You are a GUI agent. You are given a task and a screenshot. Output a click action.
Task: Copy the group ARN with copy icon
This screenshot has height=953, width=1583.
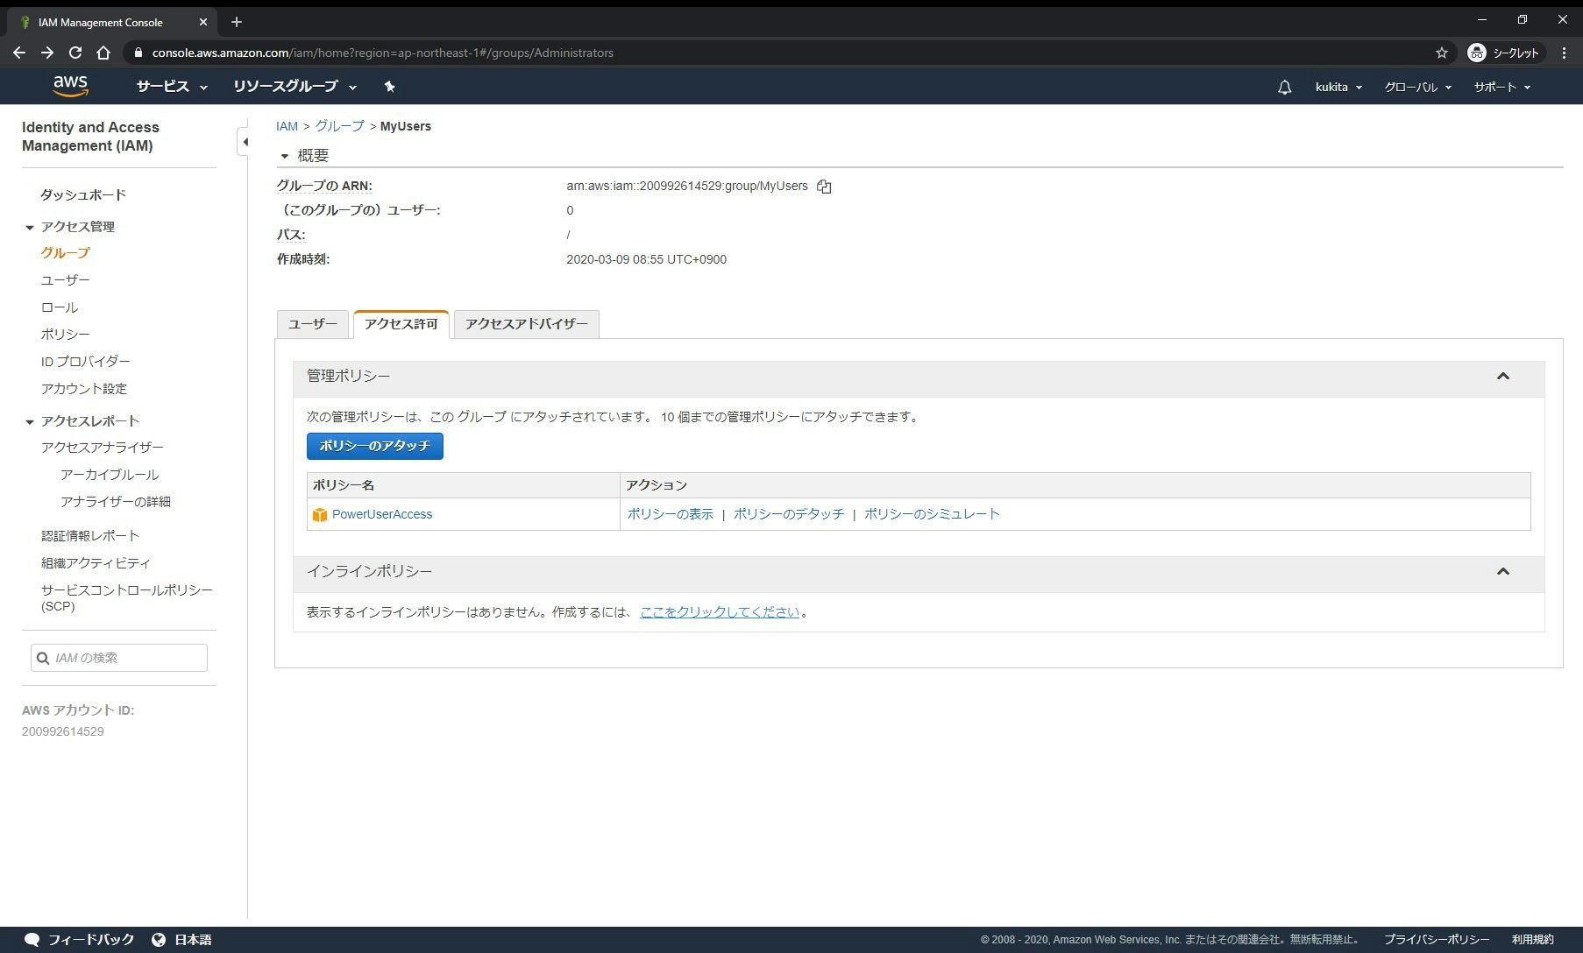(x=824, y=187)
